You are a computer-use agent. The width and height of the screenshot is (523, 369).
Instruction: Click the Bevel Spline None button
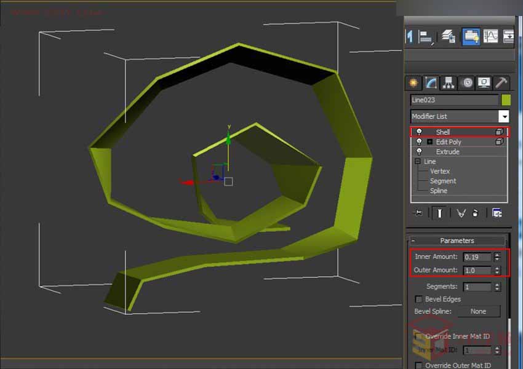[478, 311]
